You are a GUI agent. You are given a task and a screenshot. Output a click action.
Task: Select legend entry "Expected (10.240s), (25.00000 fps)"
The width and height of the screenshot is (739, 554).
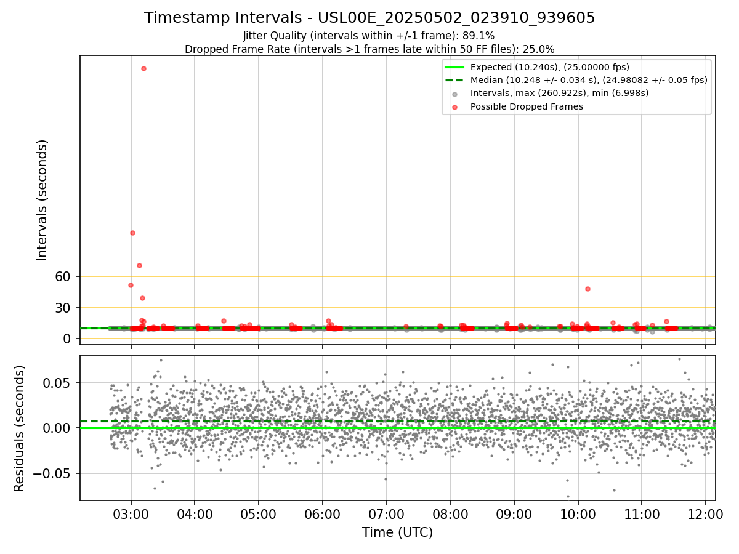[x=550, y=67]
